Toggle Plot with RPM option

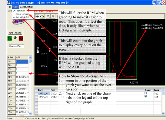point(22,17)
